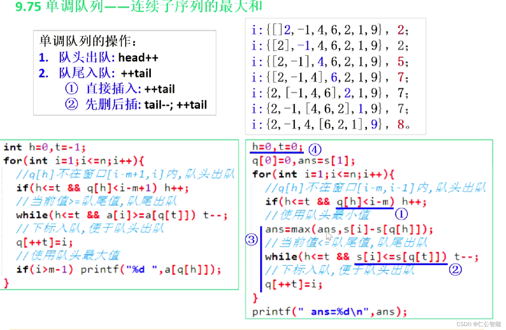This screenshot has width=506, height=330.
Task: Click the underlined 'h=0,t=0;' code
Action: (277, 147)
